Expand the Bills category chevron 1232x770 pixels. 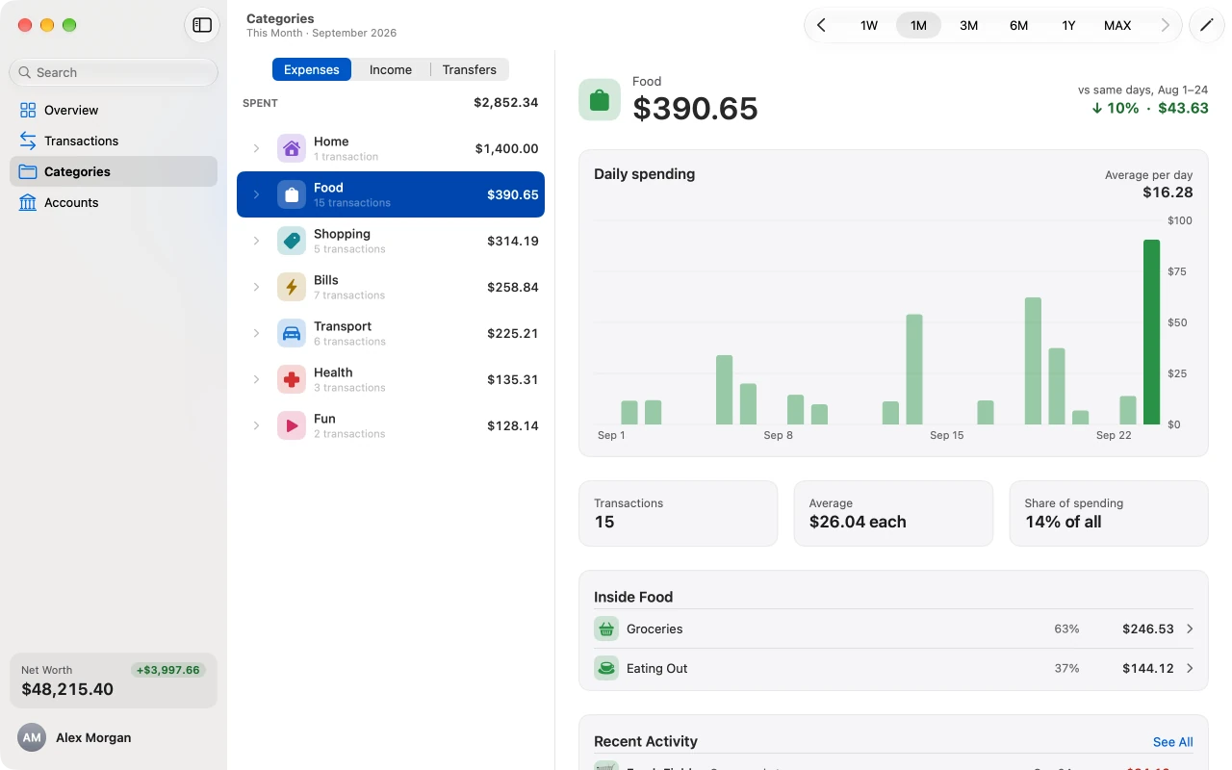(x=256, y=287)
